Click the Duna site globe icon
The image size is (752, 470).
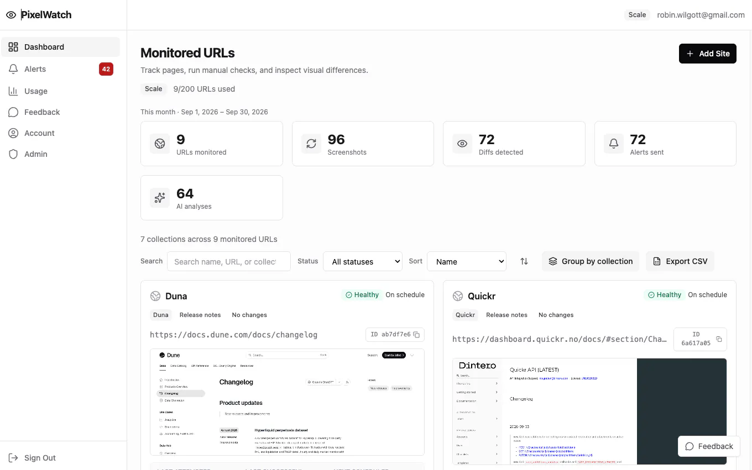(x=155, y=296)
